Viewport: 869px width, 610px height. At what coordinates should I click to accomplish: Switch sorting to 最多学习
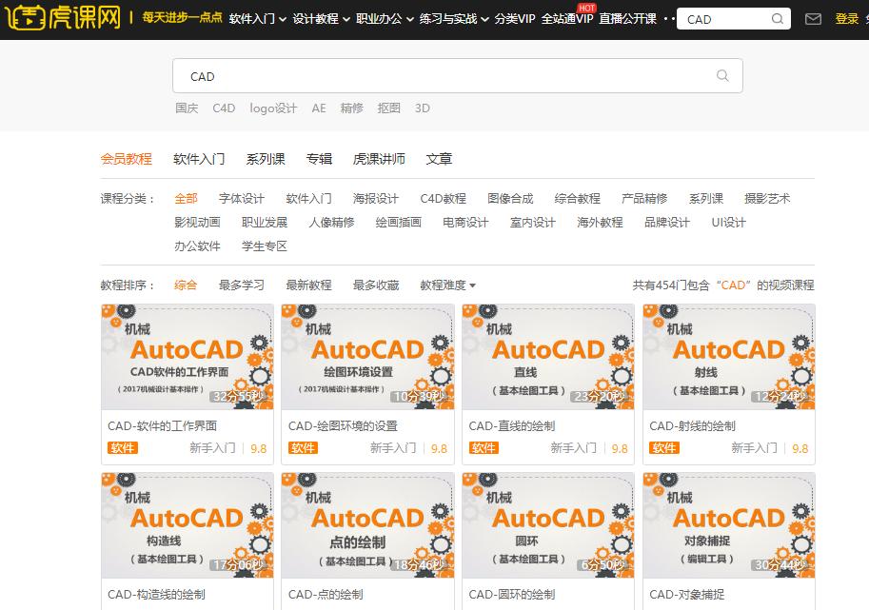pos(239,285)
